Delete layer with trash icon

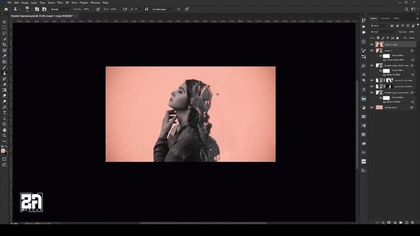[x=413, y=223]
